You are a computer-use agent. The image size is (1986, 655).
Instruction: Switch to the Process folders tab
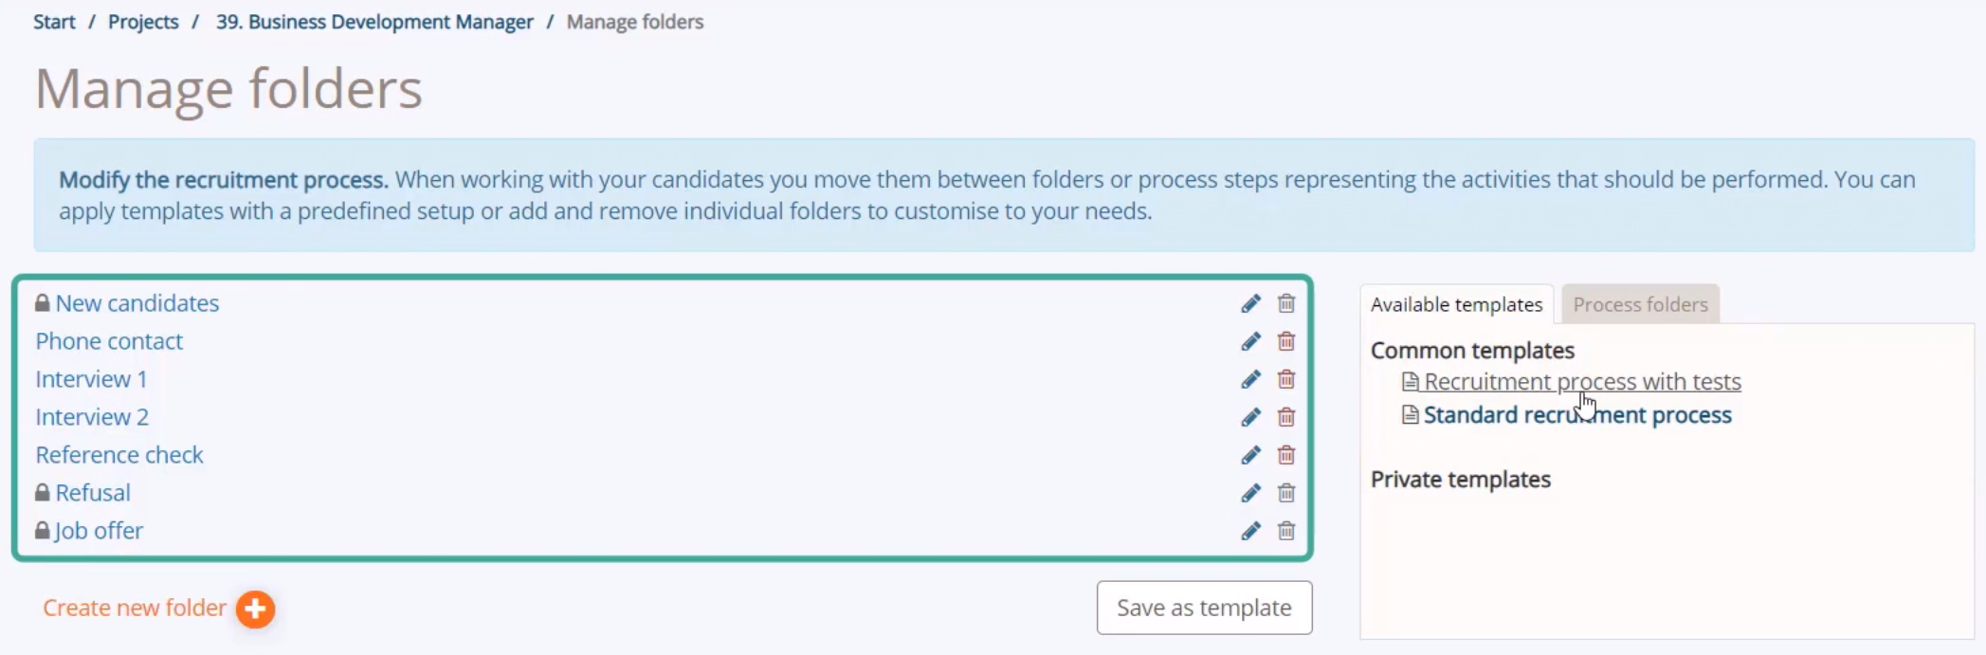coord(1640,304)
